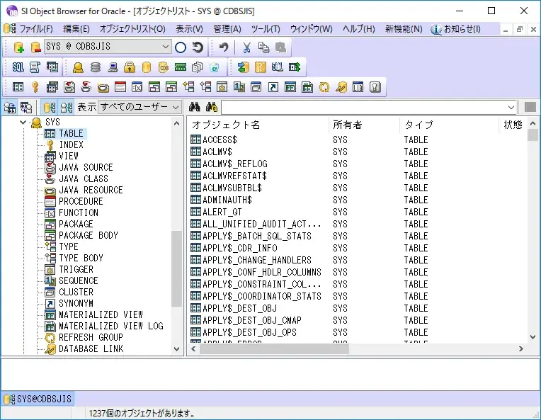Open the ツール(T) menu
Image resolution: width=541 pixels, height=420 pixels.
pos(266,29)
